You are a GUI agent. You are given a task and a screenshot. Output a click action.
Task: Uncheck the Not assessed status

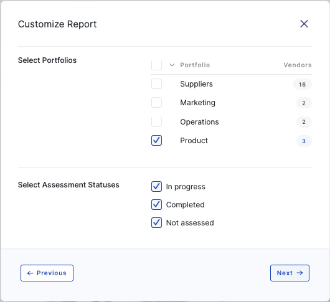pos(156,223)
